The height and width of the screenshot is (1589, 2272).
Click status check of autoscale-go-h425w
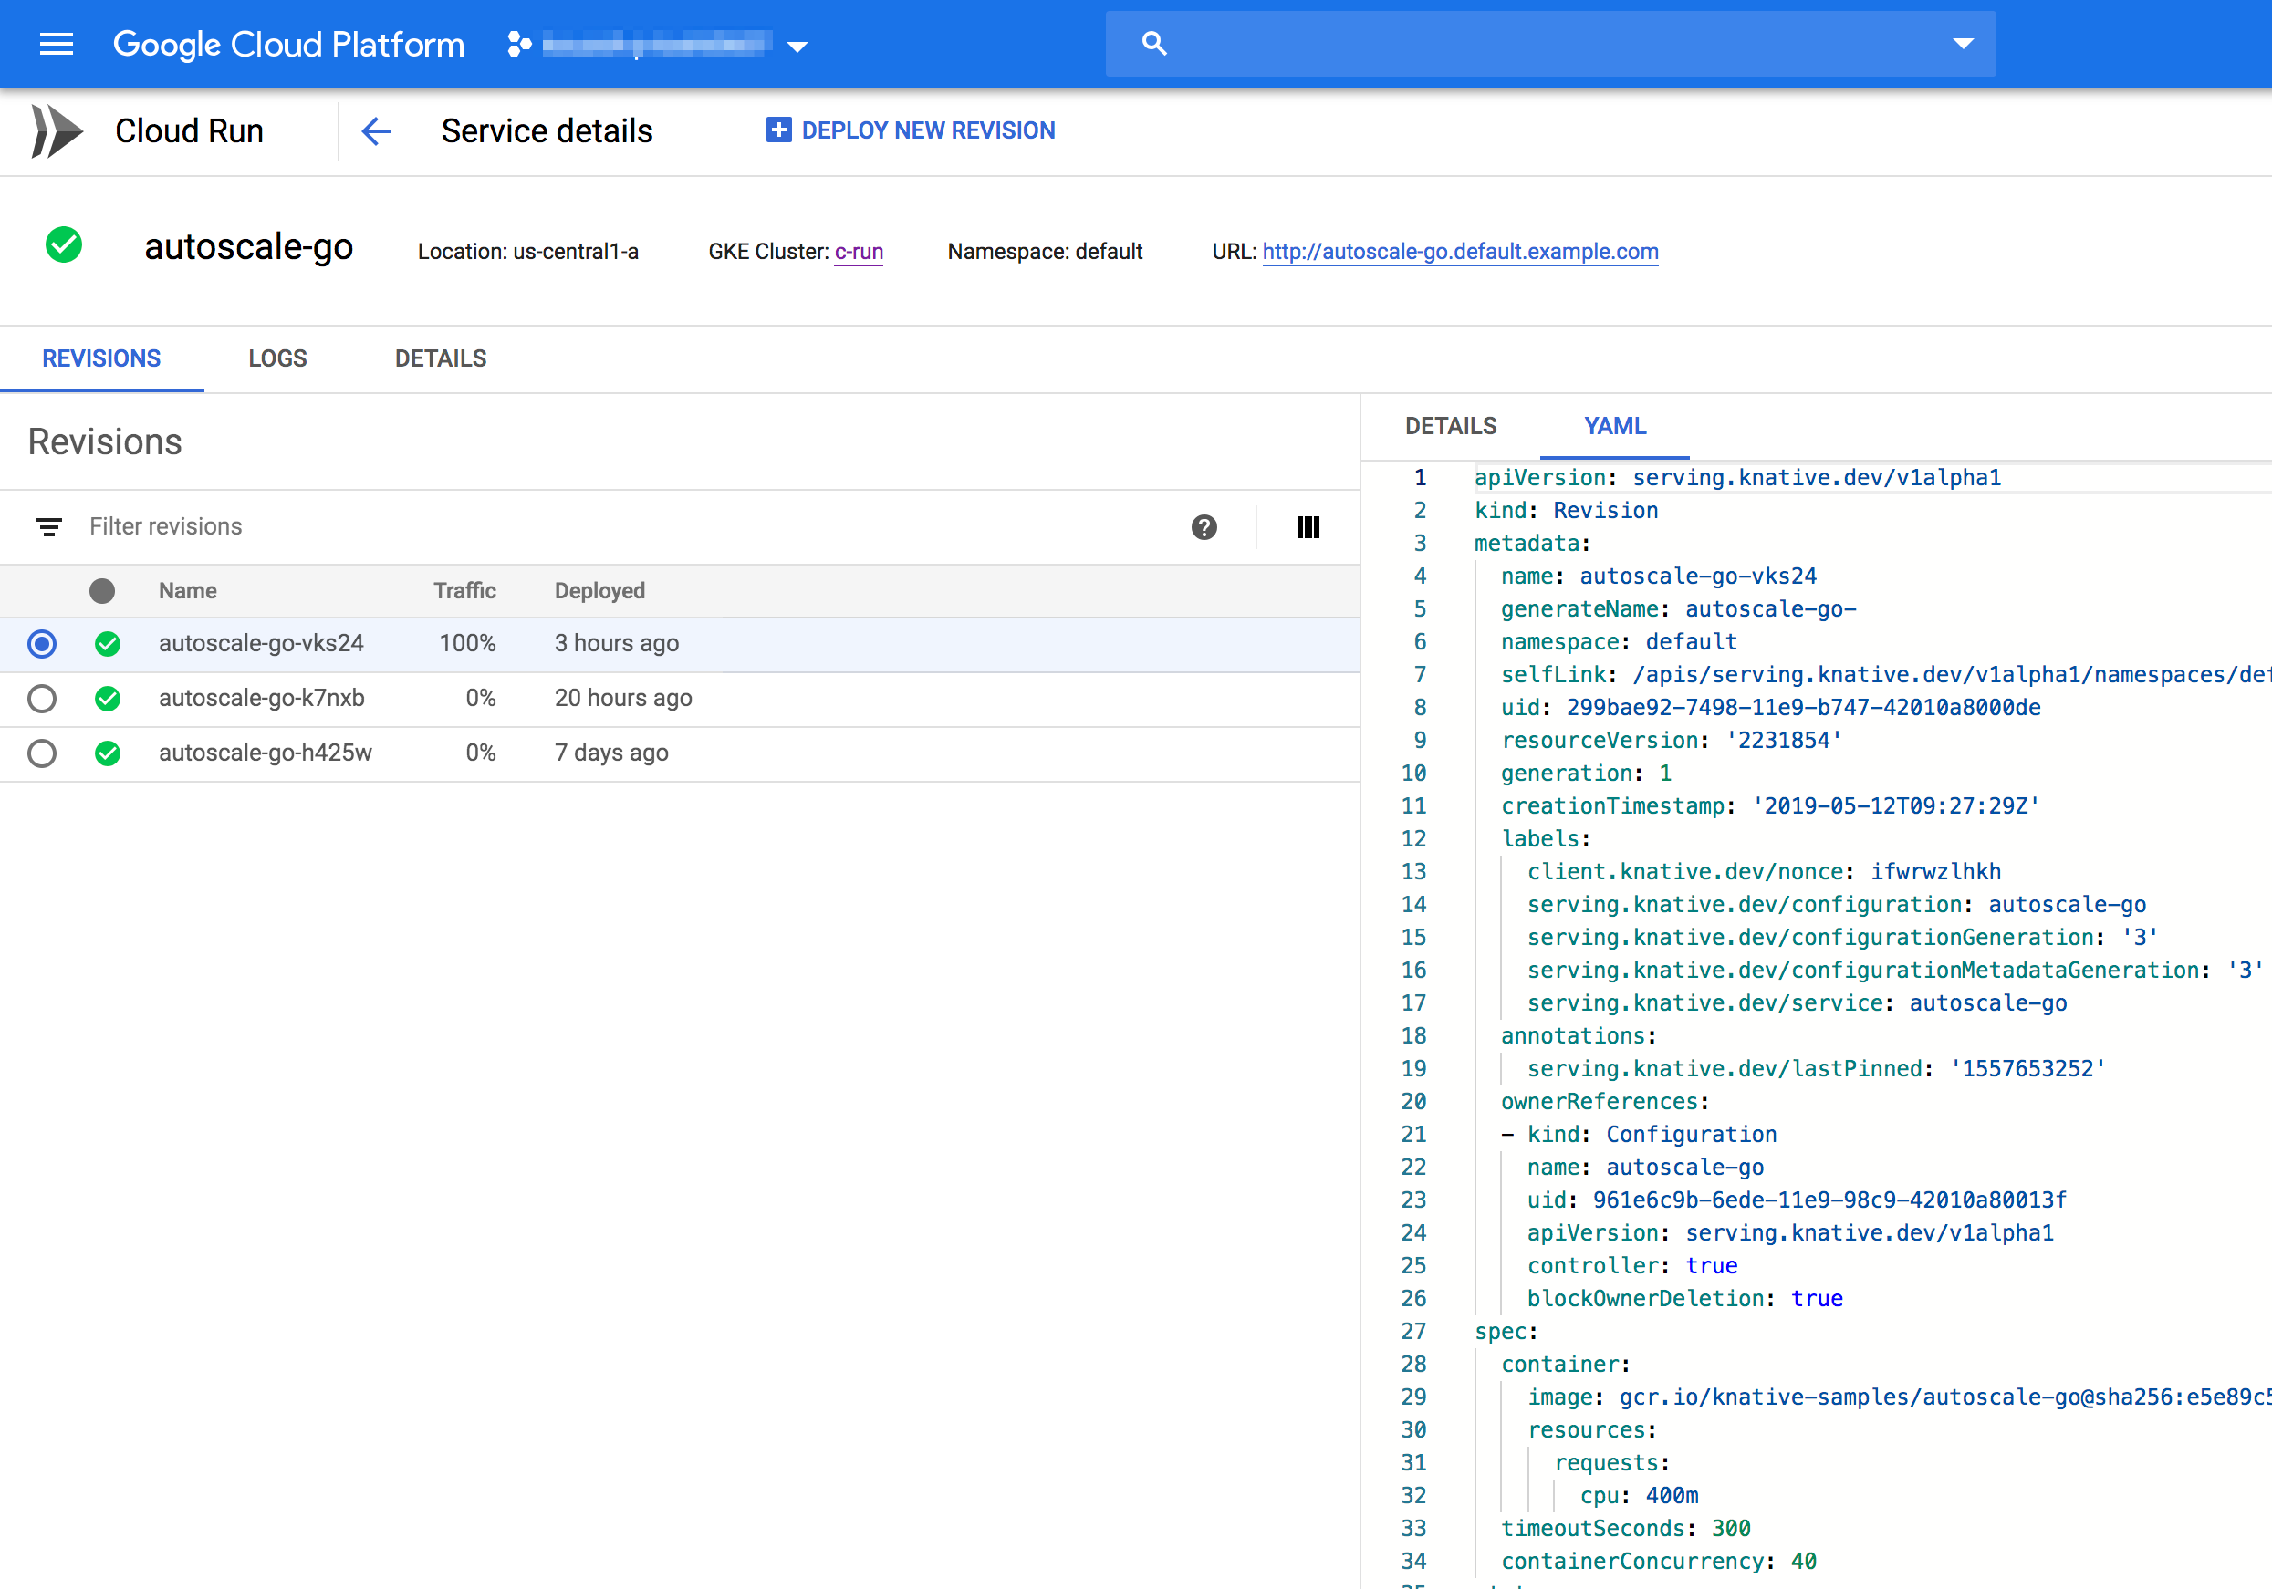pyautogui.click(x=108, y=753)
